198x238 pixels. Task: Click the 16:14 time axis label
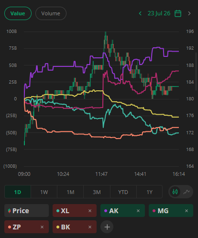179,174
